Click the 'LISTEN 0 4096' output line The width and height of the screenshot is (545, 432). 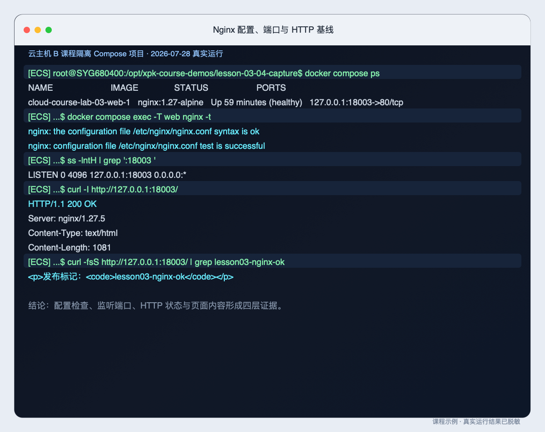[107, 175]
